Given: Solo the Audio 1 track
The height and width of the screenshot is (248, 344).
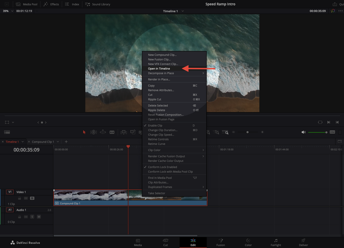Looking at the screenshot, I should (32, 217).
